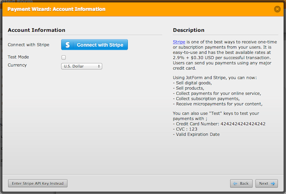Click the CVC : 123 text

(185, 129)
